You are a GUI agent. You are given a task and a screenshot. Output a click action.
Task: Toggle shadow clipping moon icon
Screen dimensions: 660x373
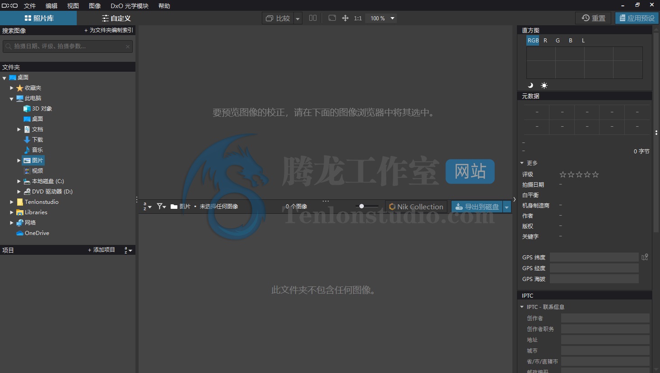click(x=530, y=85)
